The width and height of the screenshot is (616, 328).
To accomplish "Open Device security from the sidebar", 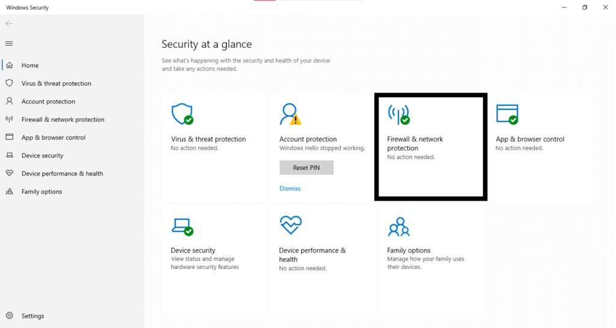I will (x=42, y=156).
